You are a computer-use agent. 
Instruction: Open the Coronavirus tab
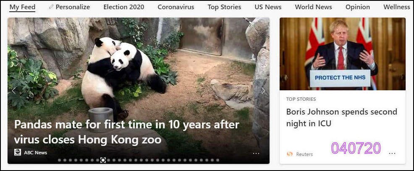point(176,7)
